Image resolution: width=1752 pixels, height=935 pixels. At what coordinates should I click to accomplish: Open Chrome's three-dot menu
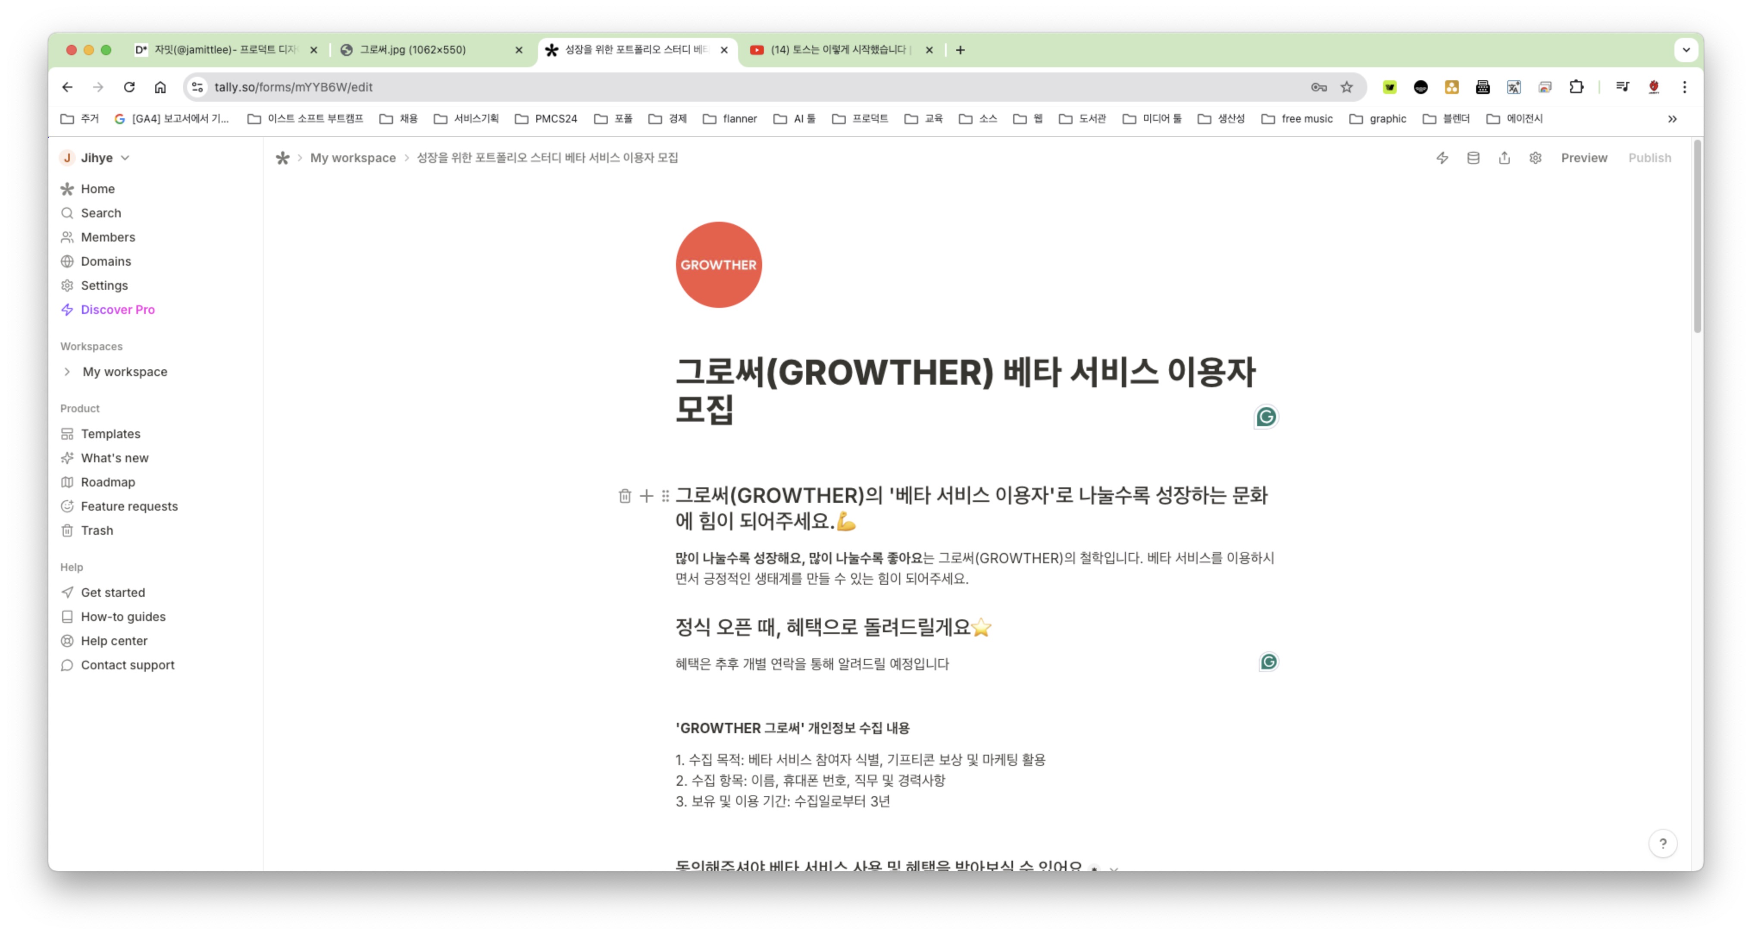click(1685, 87)
